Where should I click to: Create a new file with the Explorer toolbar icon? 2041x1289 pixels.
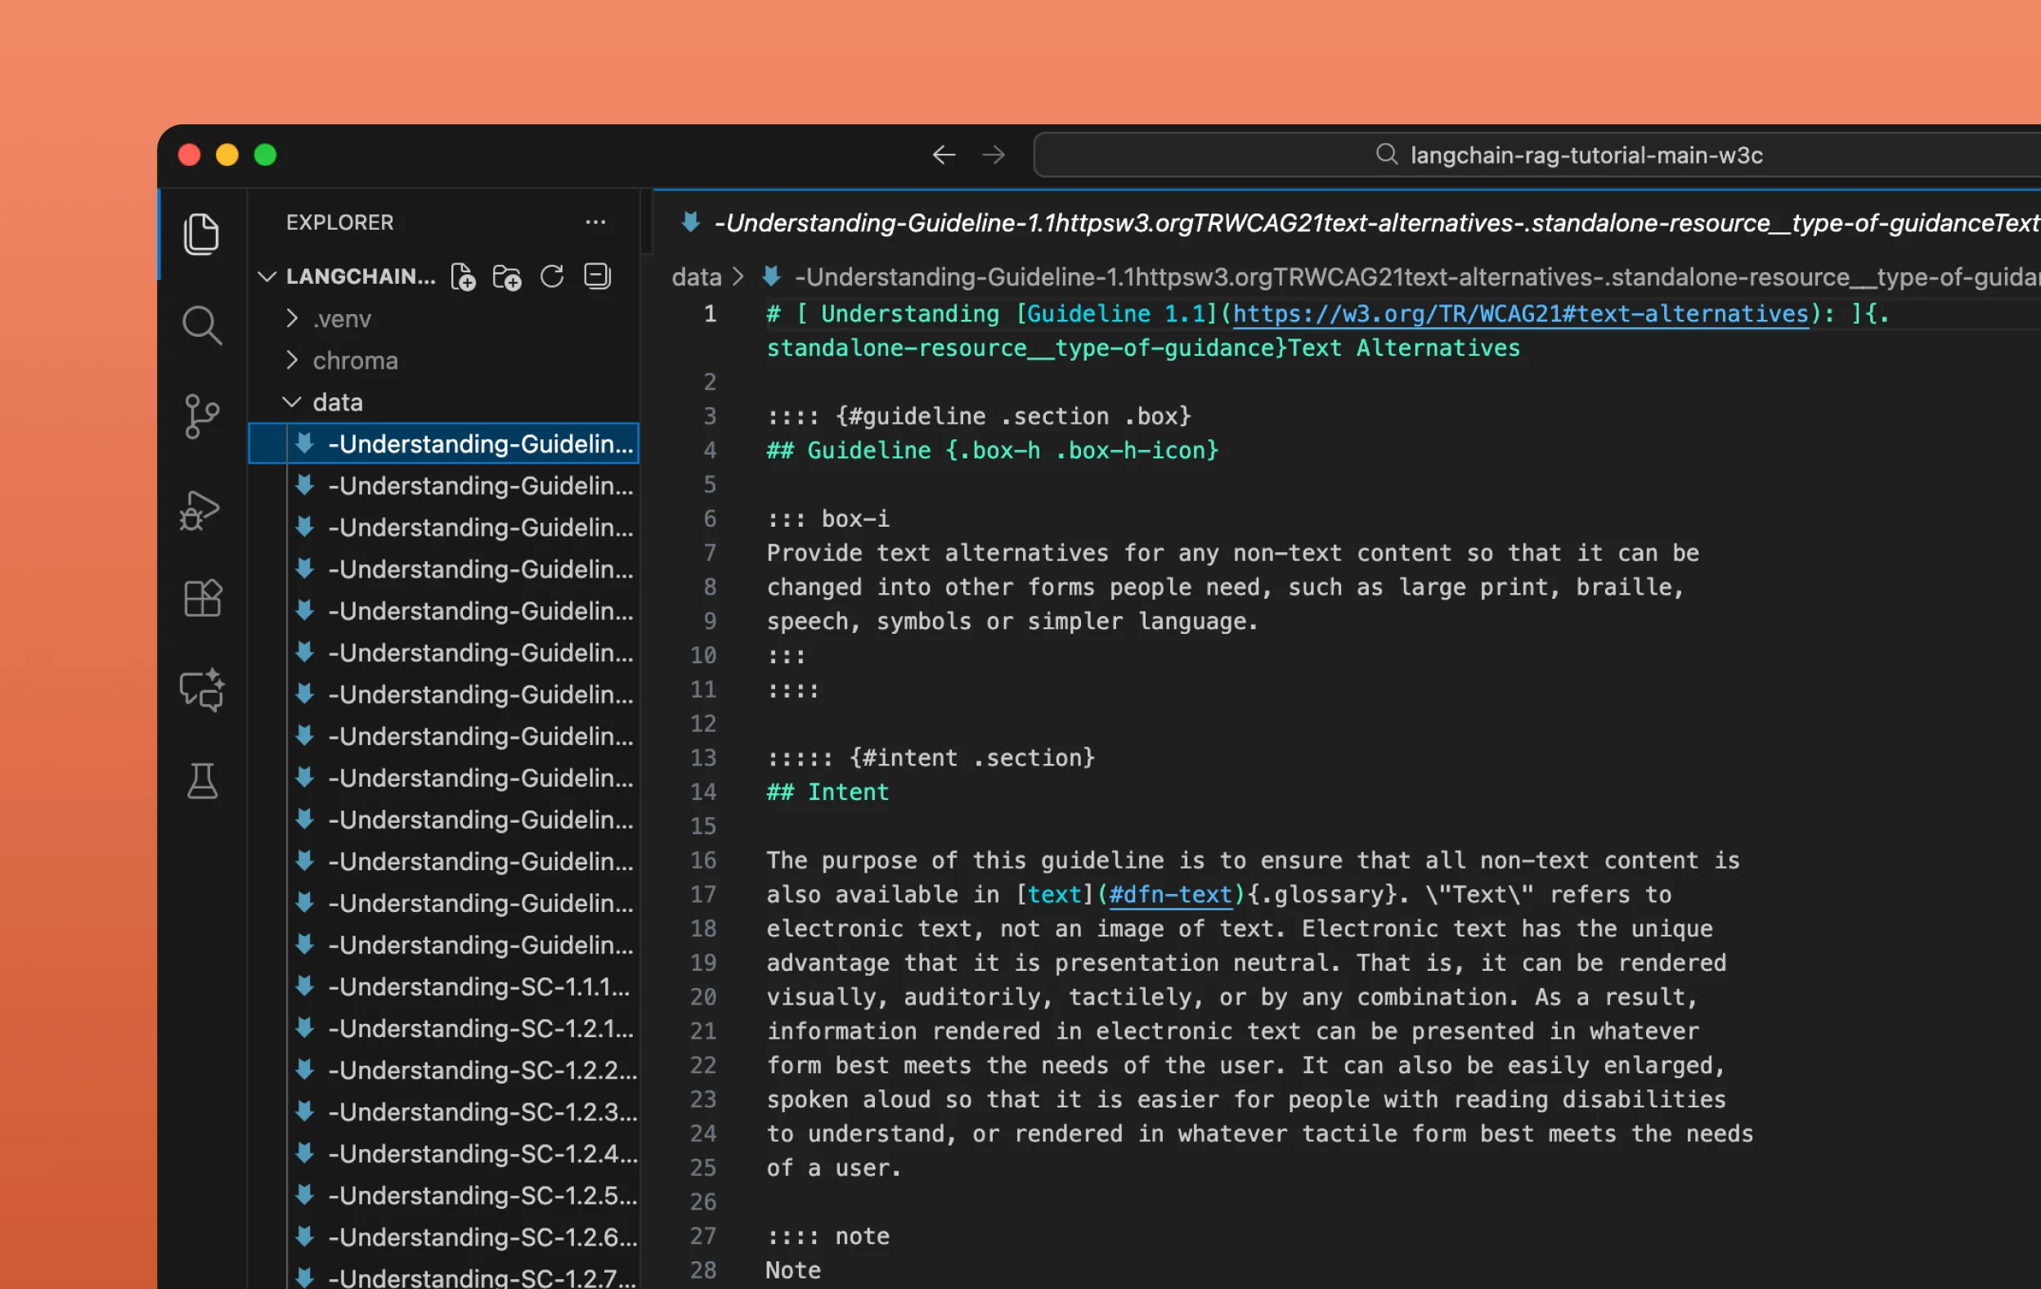tap(463, 276)
